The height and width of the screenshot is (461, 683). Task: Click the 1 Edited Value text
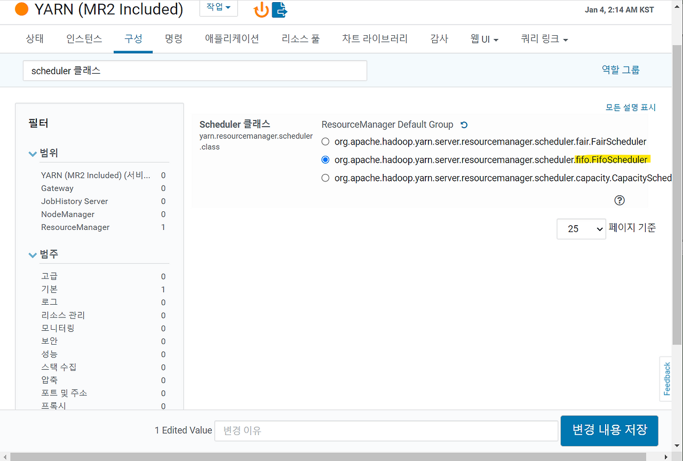click(184, 430)
